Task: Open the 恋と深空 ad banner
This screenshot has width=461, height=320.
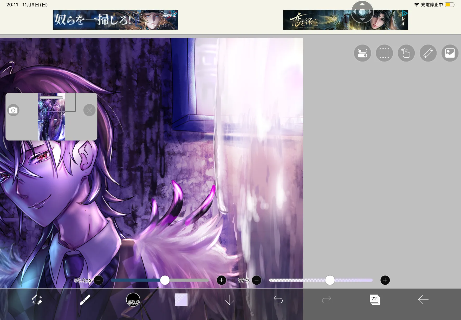Action: [x=346, y=20]
